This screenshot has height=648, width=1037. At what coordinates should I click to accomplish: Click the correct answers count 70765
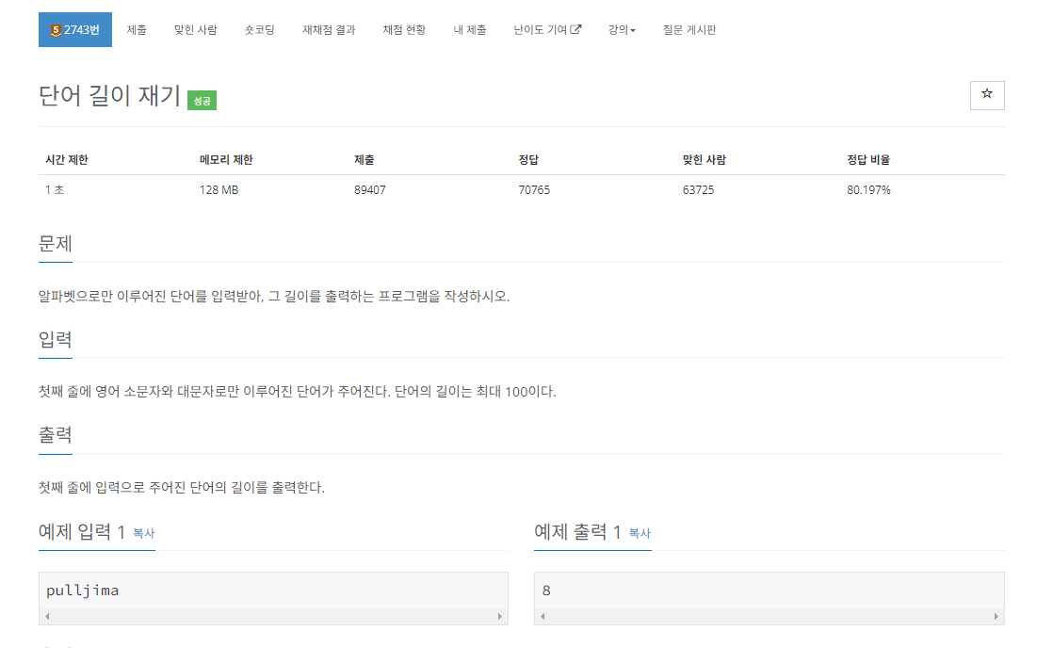pos(534,189)
